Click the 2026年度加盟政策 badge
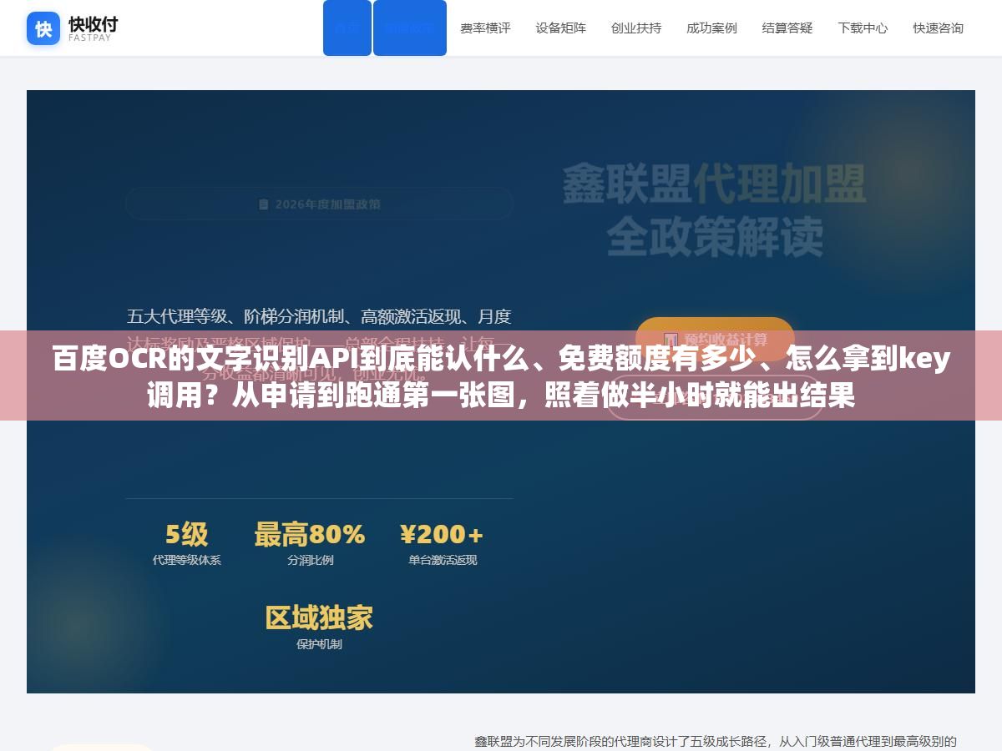This screenshot has width=1002, height=751. (x=319, y=204)
